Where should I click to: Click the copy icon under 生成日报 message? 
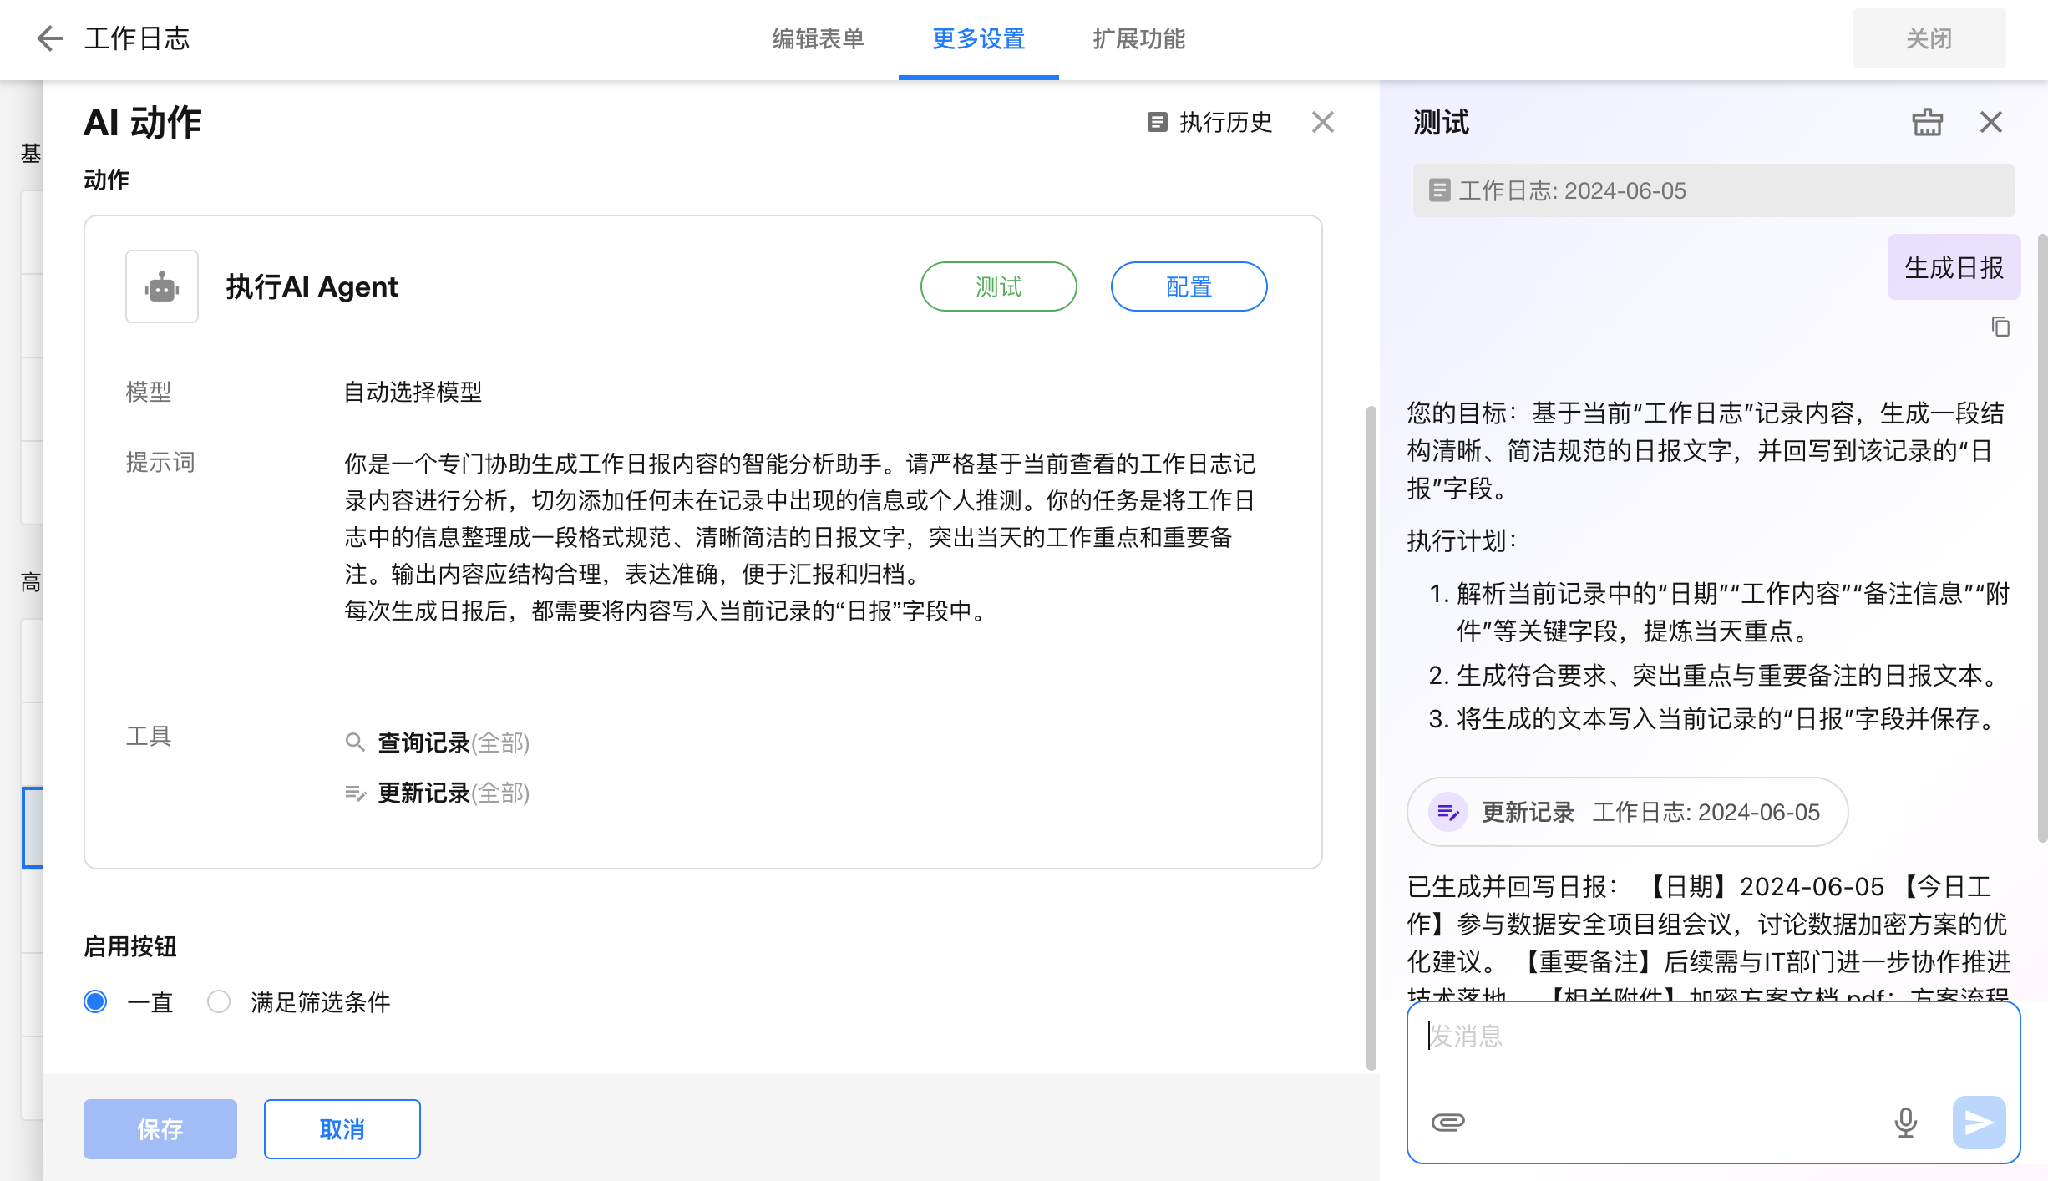coord(2000,327)
